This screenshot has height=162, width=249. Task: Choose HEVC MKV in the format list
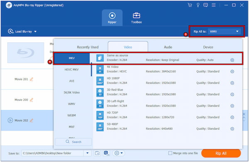click(72, 70)
